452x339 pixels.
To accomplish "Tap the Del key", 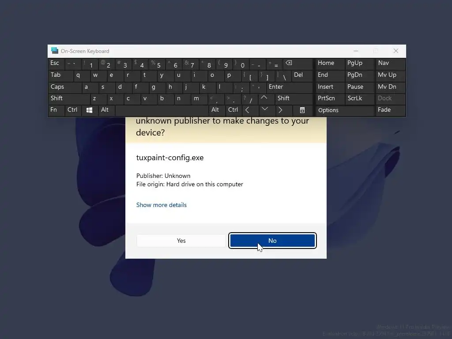I will [x=302, y=75].
